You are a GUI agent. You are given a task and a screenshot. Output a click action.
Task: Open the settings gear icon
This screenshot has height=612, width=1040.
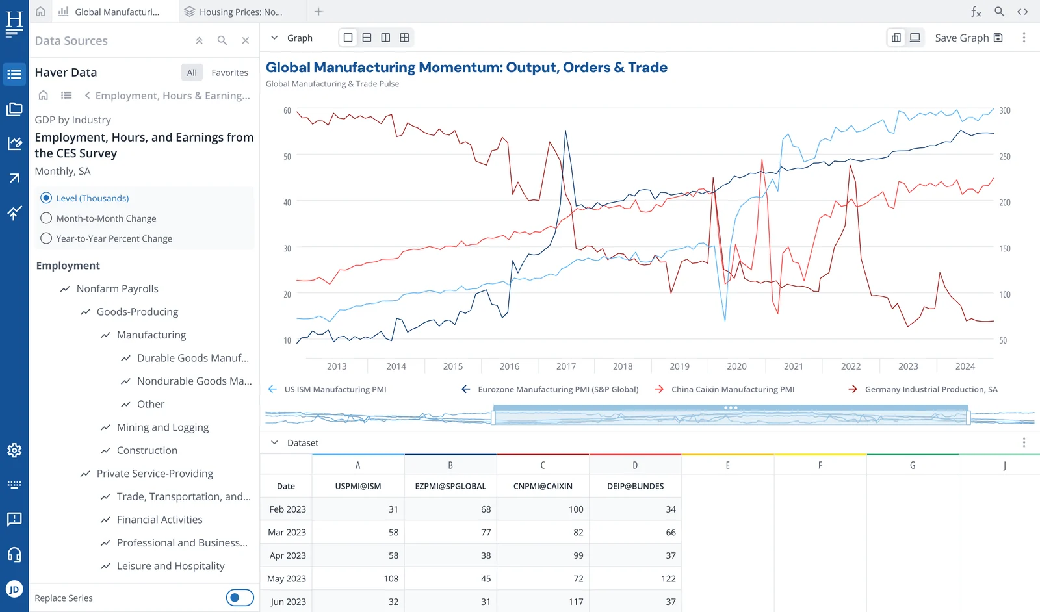14,450
